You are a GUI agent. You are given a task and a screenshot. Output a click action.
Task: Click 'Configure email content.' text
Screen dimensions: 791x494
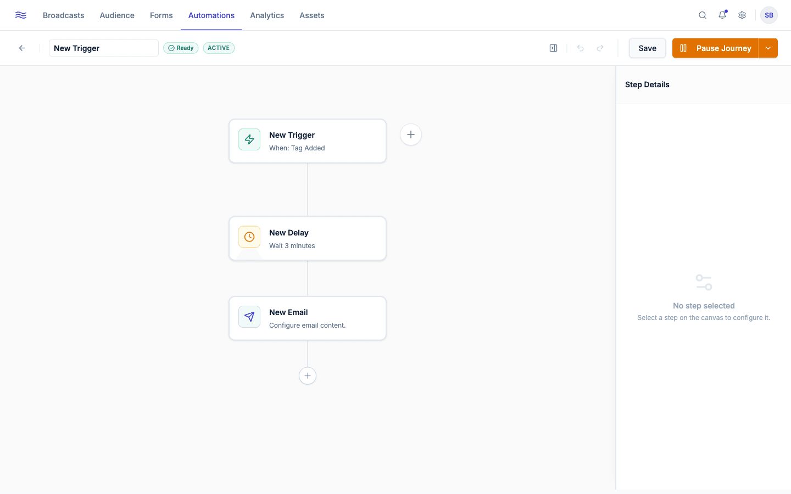click(308, 325)
